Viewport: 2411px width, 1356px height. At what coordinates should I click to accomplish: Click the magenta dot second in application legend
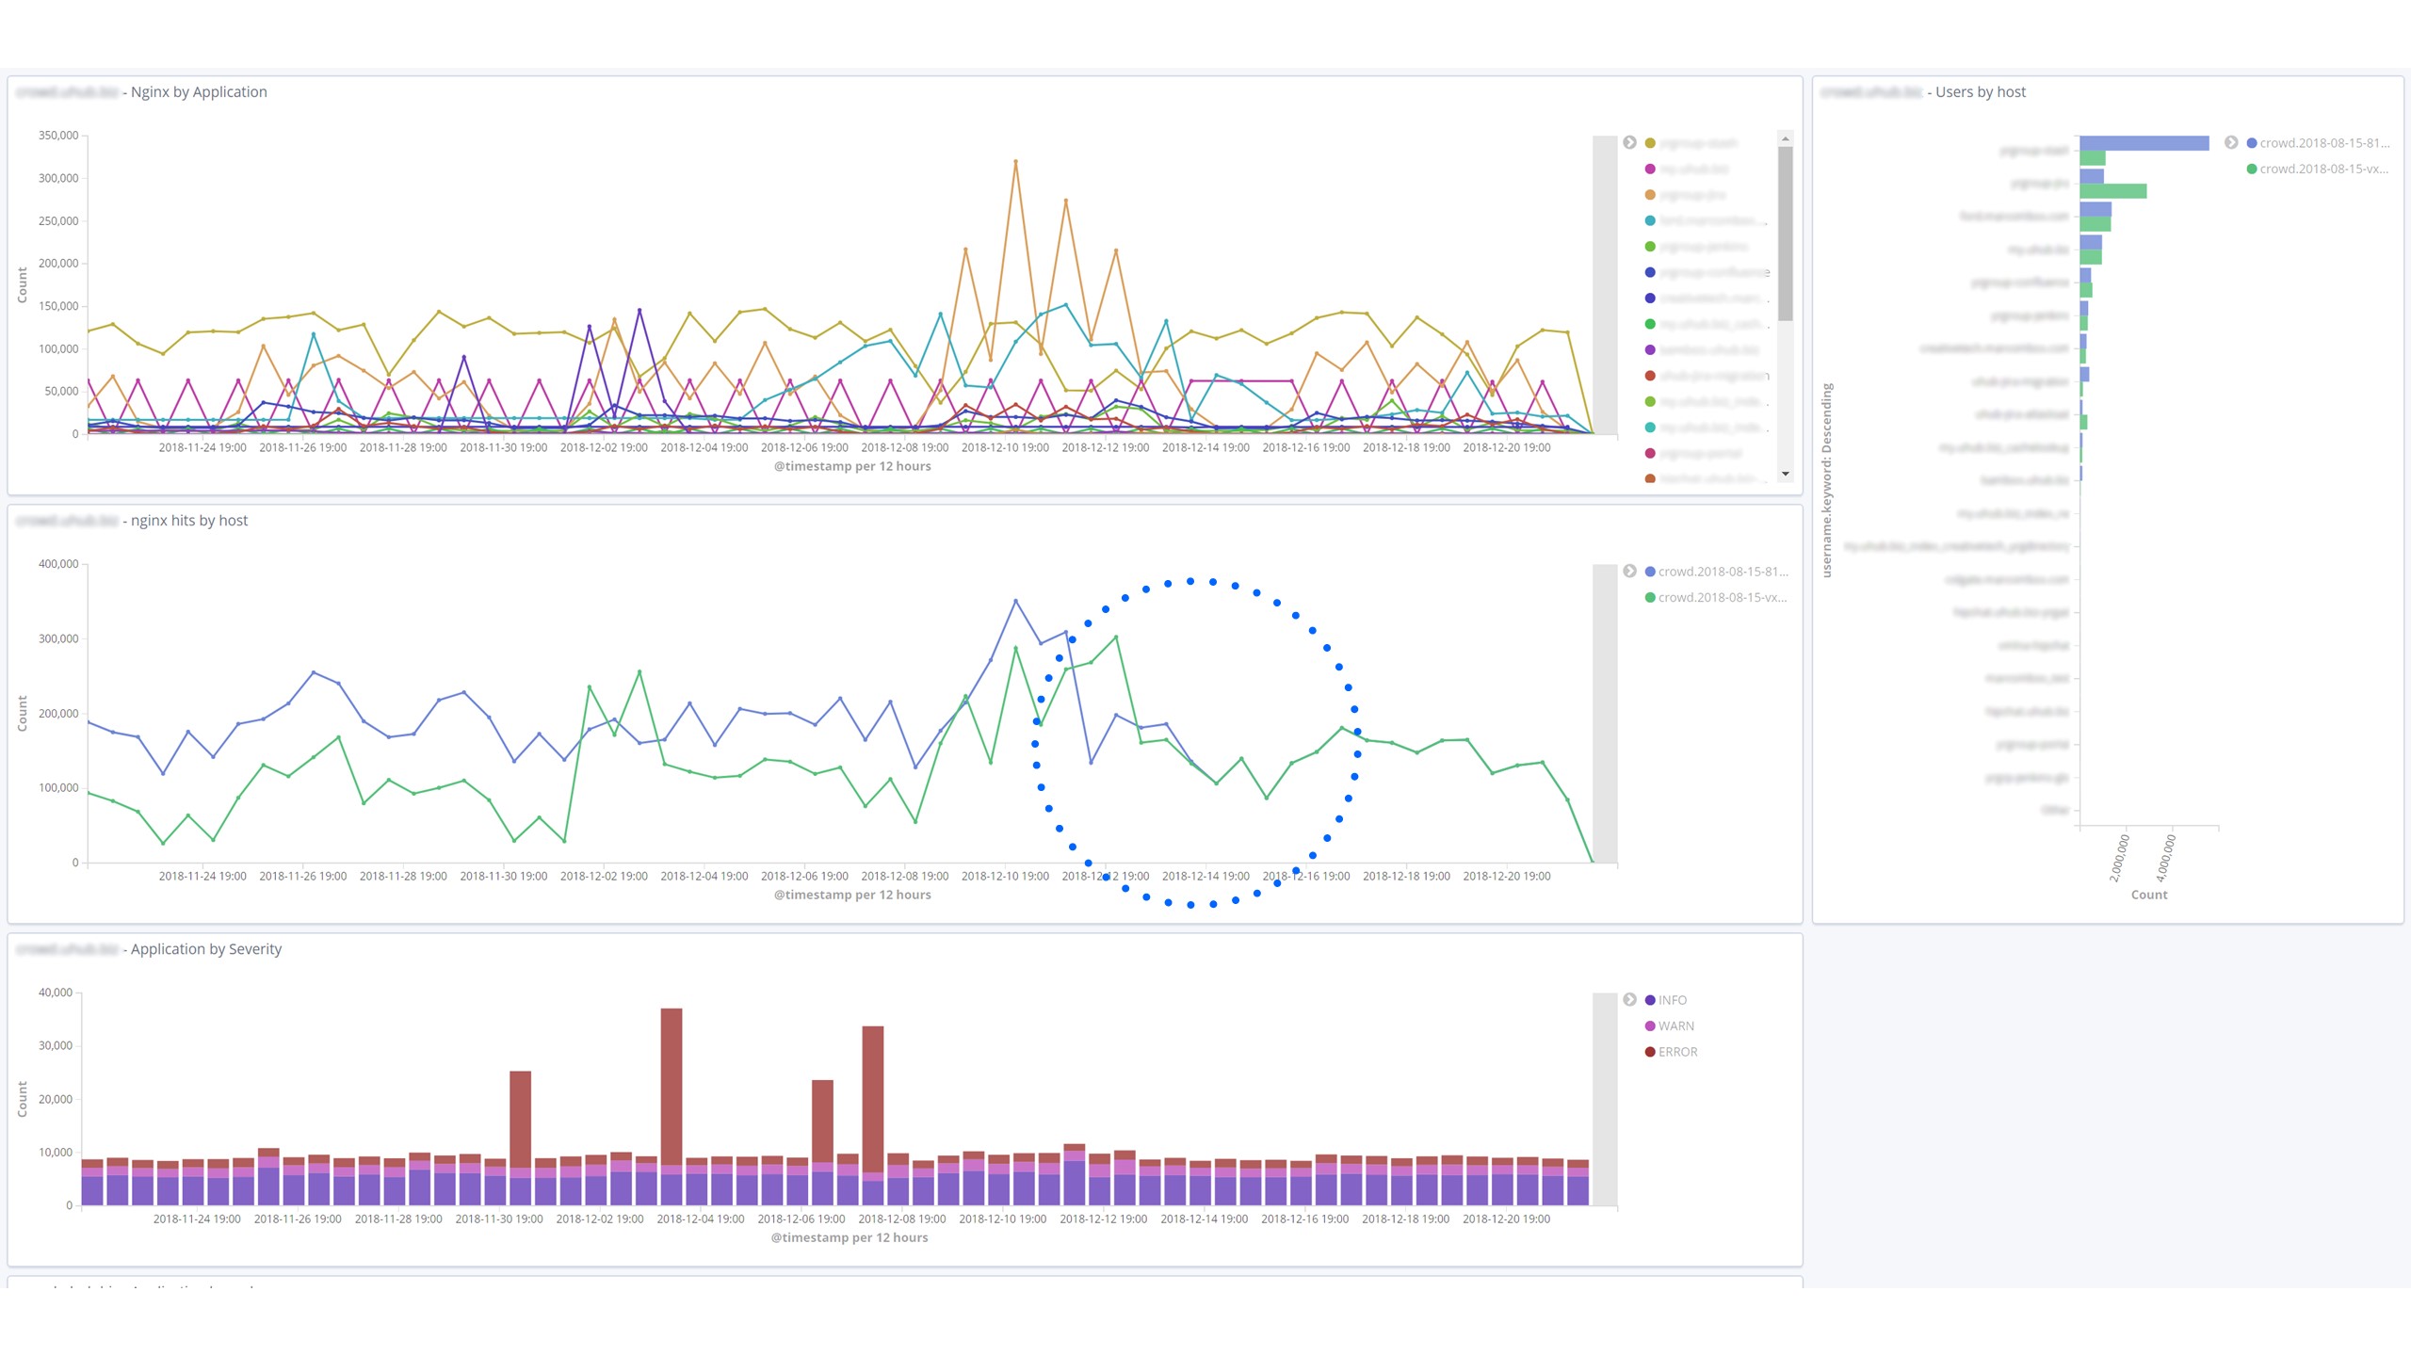tap(1650, 169)
